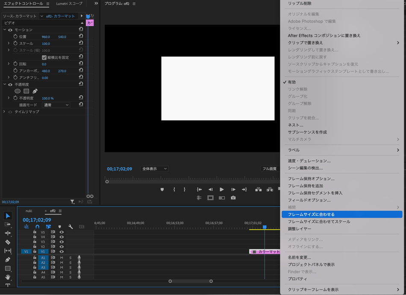The width and height of the screenshot is (406, 295).
Task: Select the Pen tool in the timeline toolbox
Action: 8,260
